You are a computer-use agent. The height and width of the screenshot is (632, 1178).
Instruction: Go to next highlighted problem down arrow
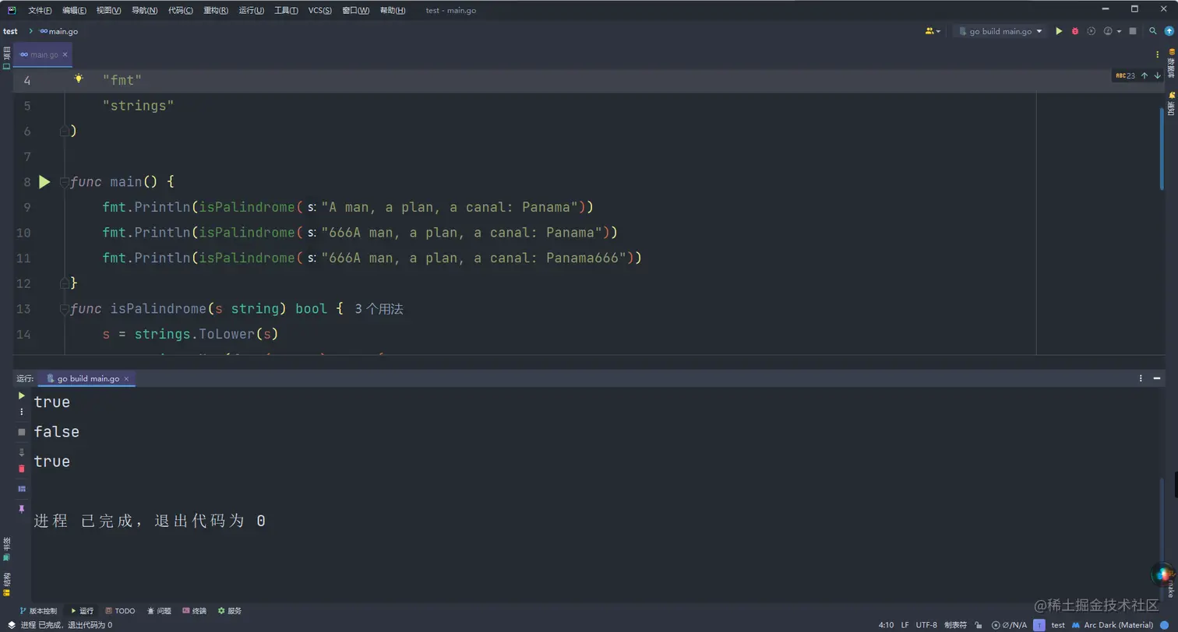click(1157, 75)
